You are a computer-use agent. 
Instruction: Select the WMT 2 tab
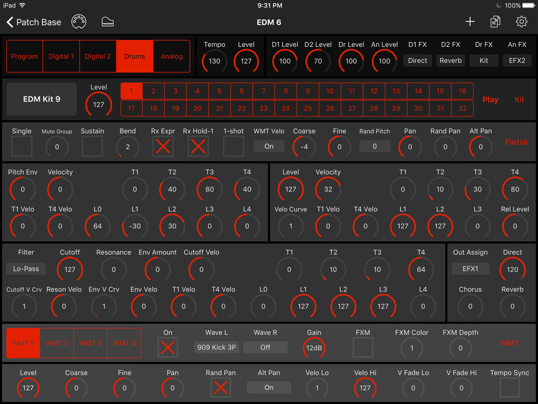(57, 343)
